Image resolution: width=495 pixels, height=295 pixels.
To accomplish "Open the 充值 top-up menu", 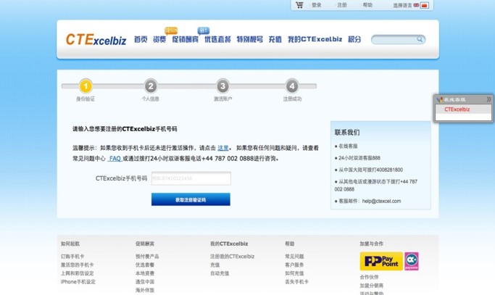I will [x=275, y=39].
